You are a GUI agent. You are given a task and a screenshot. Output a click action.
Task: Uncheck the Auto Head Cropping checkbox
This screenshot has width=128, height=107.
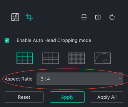[x=7, y=40]
